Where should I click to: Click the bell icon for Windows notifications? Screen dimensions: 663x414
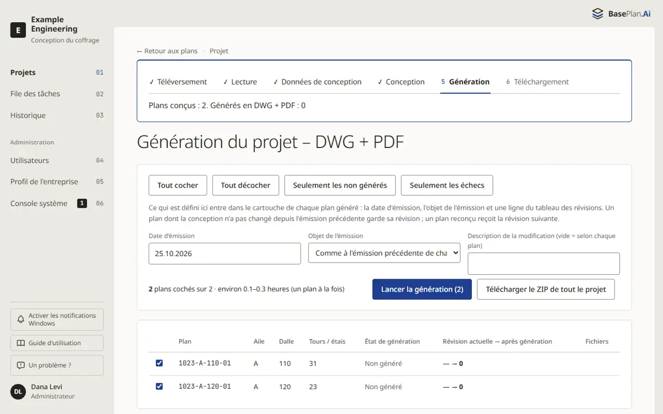coord(21,320)
